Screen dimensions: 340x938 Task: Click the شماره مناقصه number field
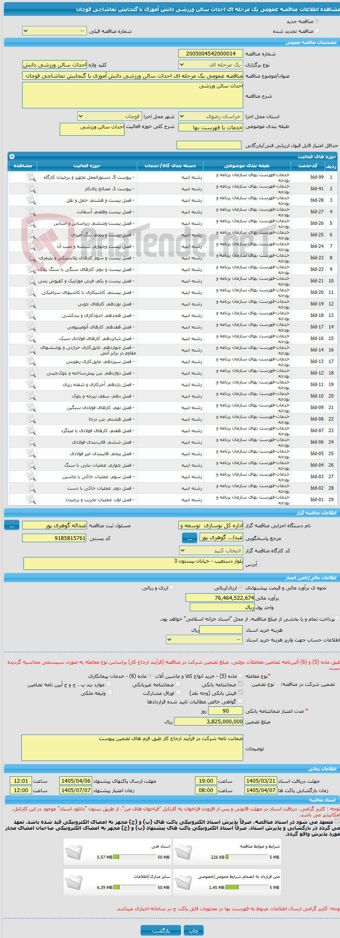click(210, 54)
